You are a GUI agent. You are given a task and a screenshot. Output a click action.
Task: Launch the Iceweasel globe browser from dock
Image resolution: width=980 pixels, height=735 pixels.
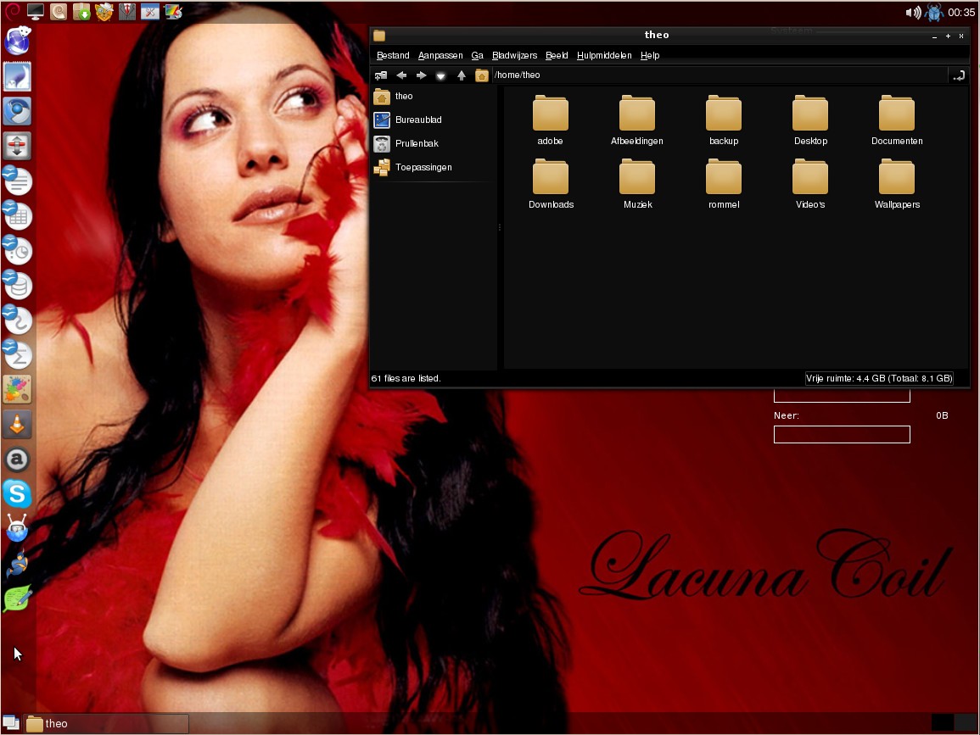[18, 41]
